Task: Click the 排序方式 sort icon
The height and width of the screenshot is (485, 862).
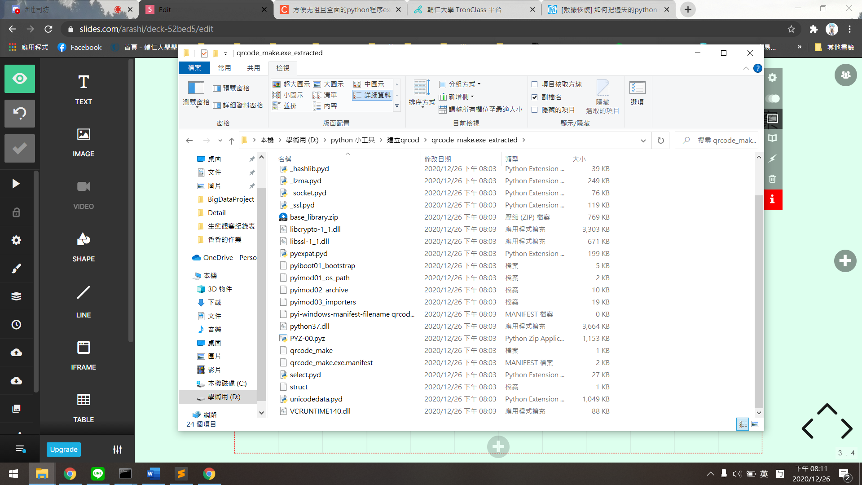Action: tap(422, 93)
